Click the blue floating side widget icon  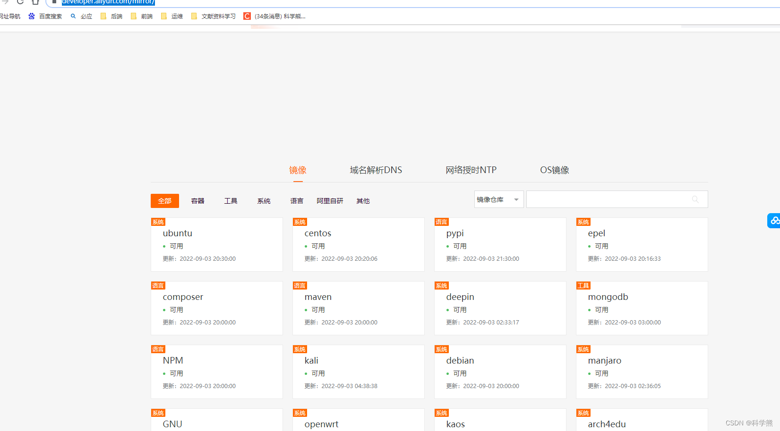point(774,220)
